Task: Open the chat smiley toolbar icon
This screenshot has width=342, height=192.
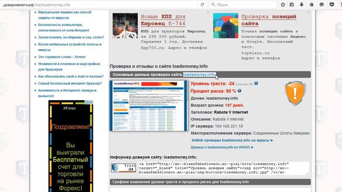Action: coord(322,5)
